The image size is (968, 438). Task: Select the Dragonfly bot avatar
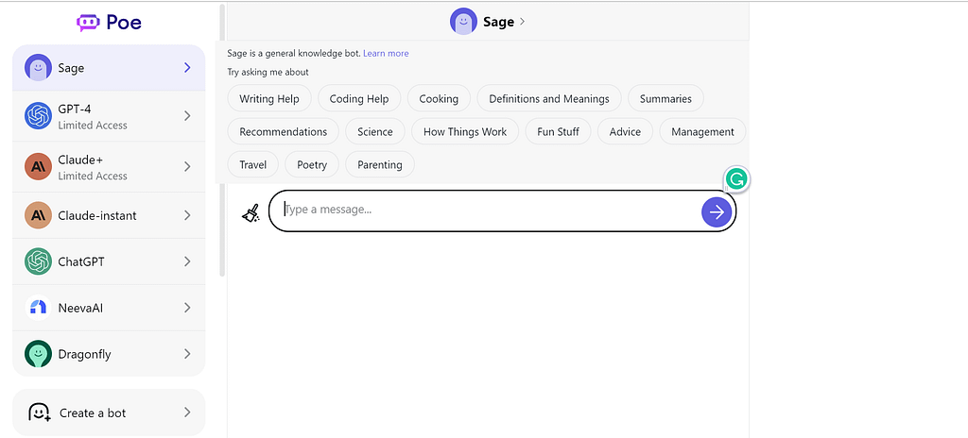point(38,354)
